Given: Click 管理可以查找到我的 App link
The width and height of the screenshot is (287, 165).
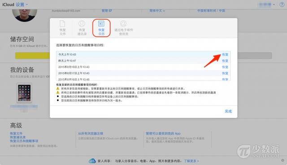Looking at the screenshot, I should click(163, 134).
